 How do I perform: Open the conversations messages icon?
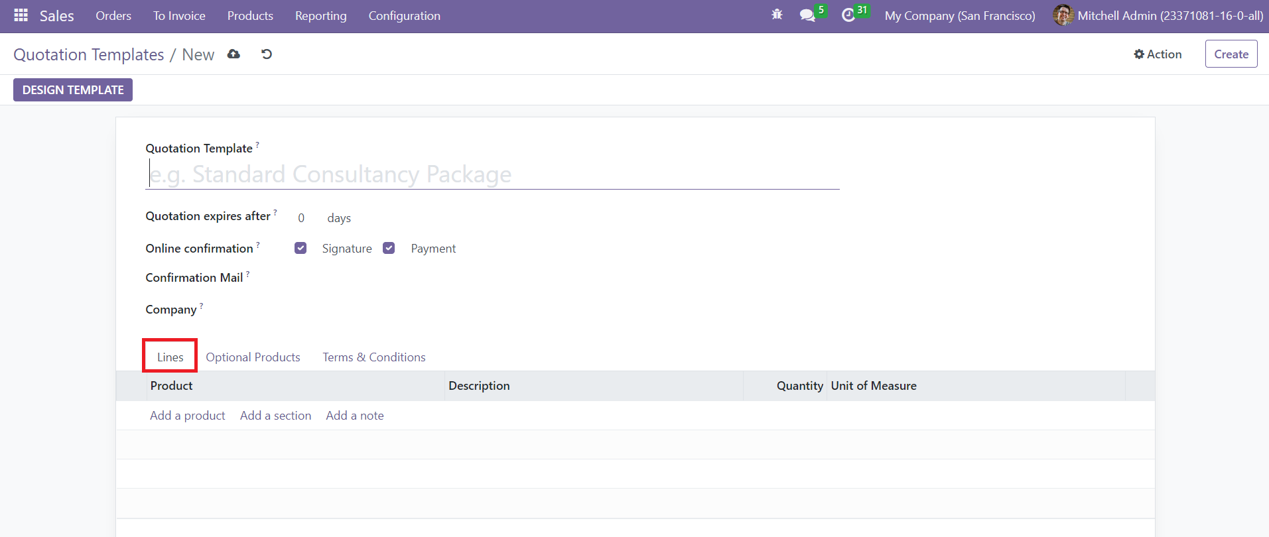[807, 15]
